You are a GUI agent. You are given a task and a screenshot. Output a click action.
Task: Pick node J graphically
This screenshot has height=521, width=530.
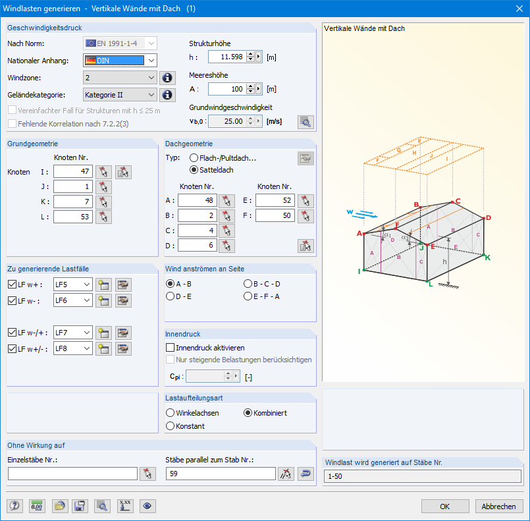pos(103,187)
